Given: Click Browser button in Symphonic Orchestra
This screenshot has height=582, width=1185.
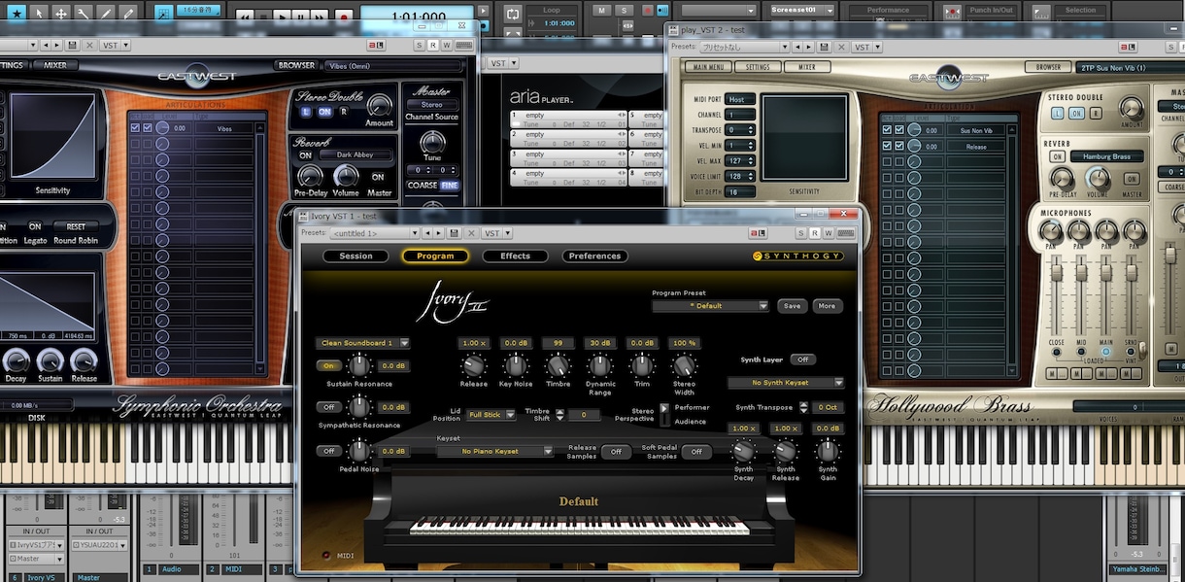Looking at the screenshot, I should point(296,65).
